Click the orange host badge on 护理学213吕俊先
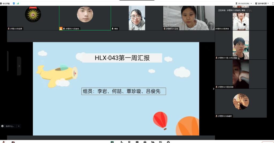Screen dimensions: 274x143 coord(61,29)
